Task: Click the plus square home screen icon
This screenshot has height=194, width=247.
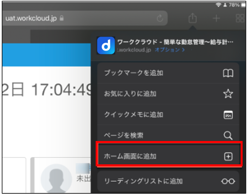Action: [228, 157]
